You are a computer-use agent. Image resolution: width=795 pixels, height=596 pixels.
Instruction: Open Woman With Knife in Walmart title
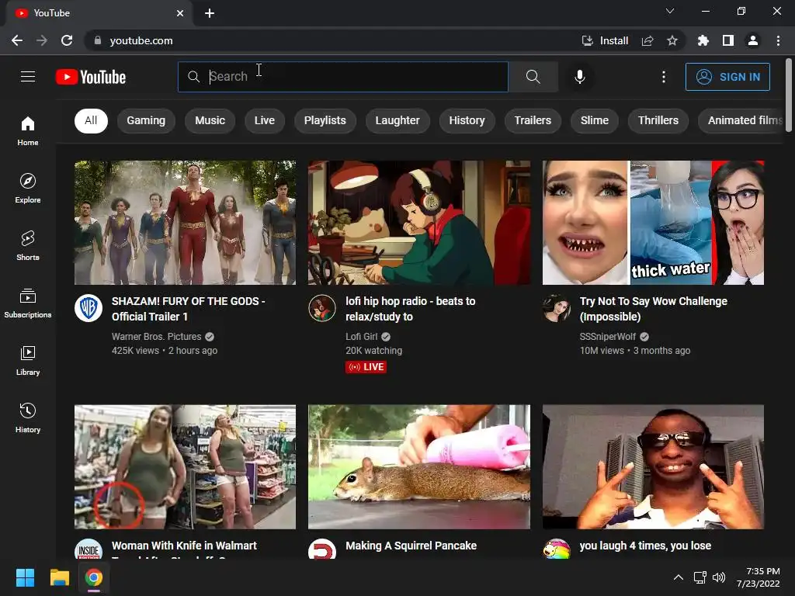(x=184, y=549)
